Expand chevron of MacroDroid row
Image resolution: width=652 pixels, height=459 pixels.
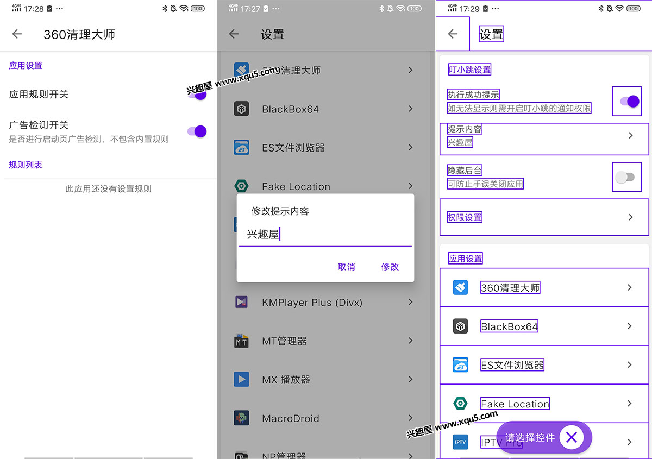click(x=411, y=418)
